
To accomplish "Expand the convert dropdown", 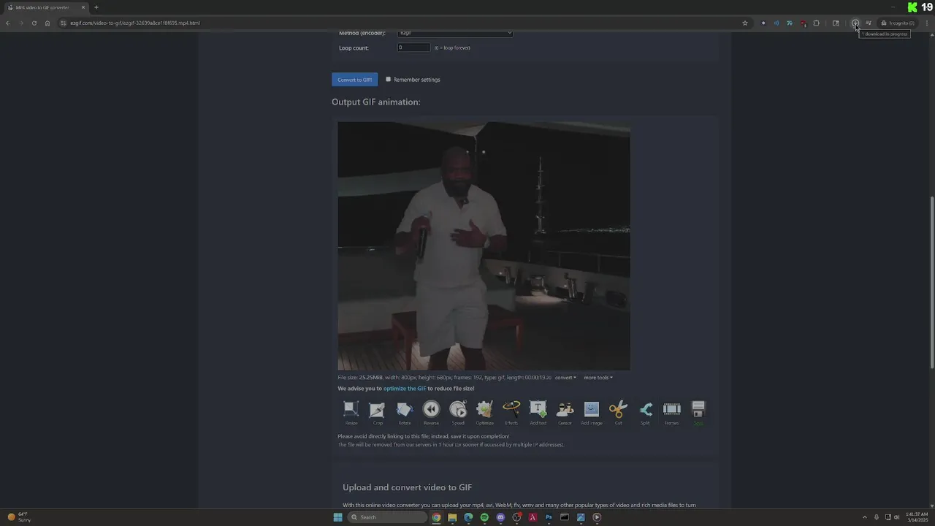I will [x=565, y=378].
